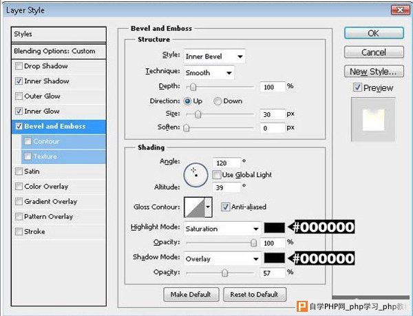Open the Highlight Mode dropdown showing Saturation
The image size is (413, 316).
222,229
